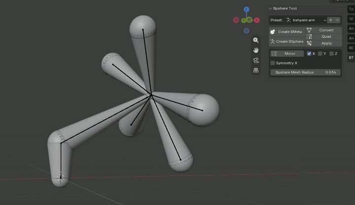Enable the mirror Y axis checkbox
Image resolution: width=355 pixels, height=205 pixels.
click(x=320, y=54)
